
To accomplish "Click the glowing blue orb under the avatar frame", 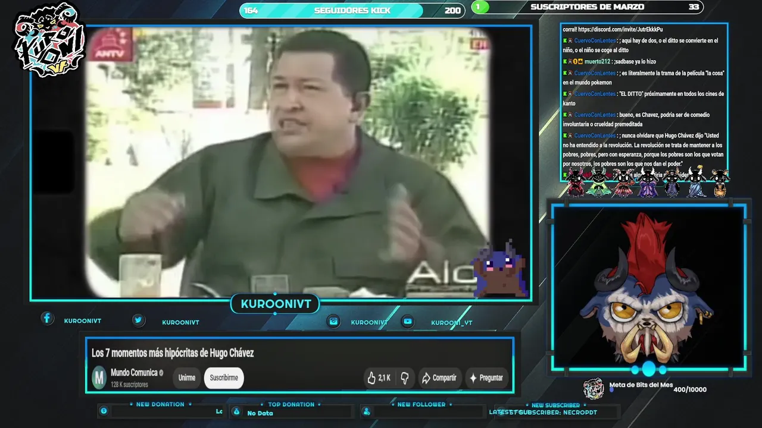I will click(648, 369).
